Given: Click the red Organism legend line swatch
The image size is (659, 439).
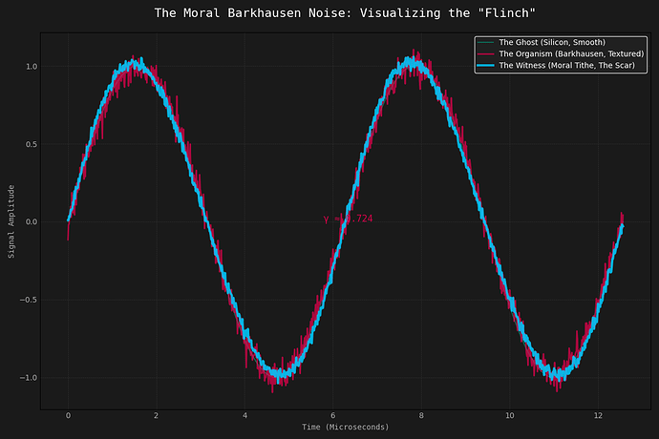Looking at the screenshot, I should [x=486, y=54].
